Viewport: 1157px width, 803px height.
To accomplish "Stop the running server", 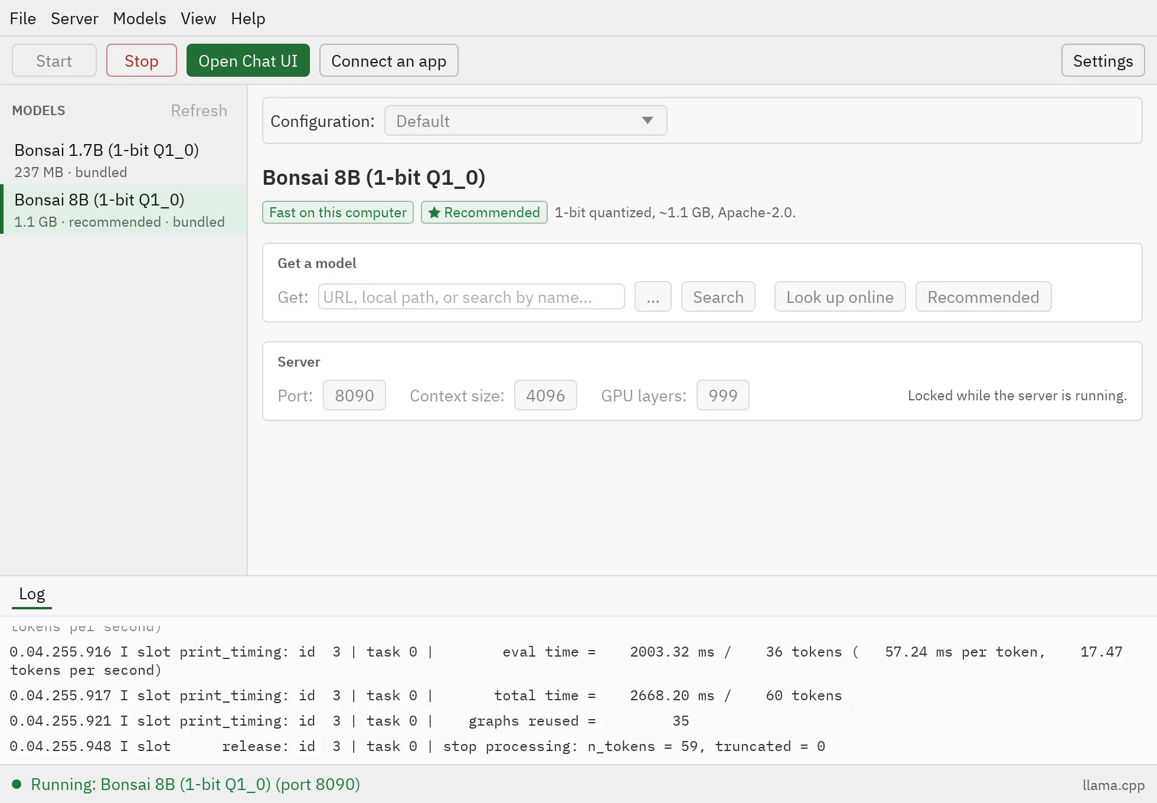I will 142,60.
